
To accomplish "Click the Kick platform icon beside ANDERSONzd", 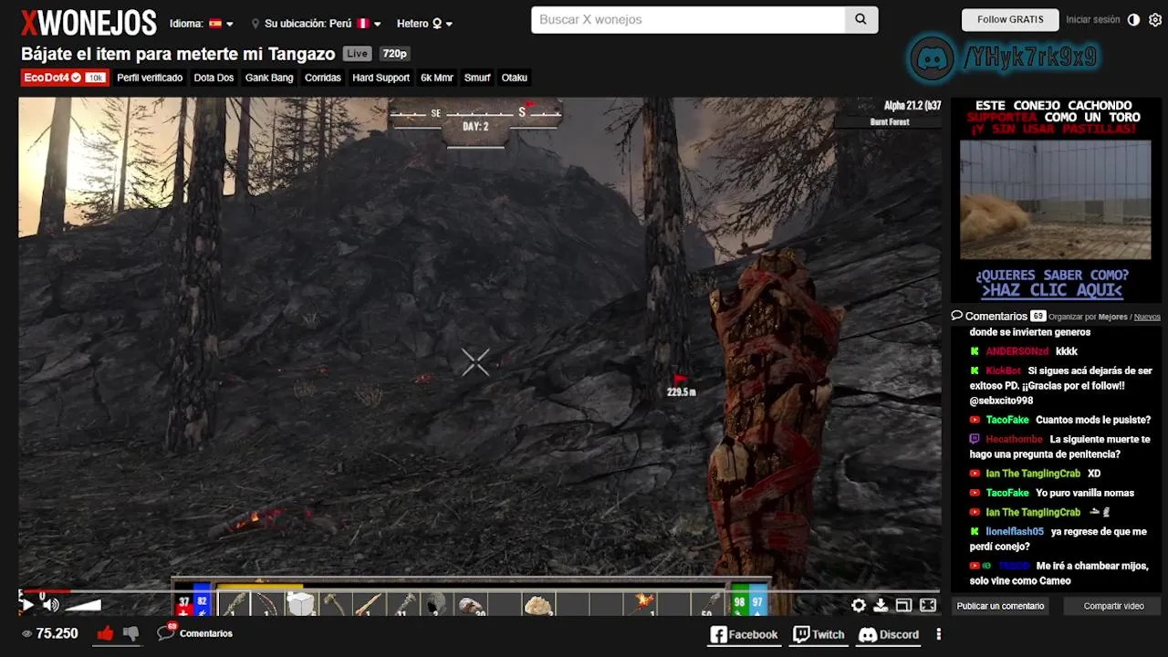I will 975,351.
